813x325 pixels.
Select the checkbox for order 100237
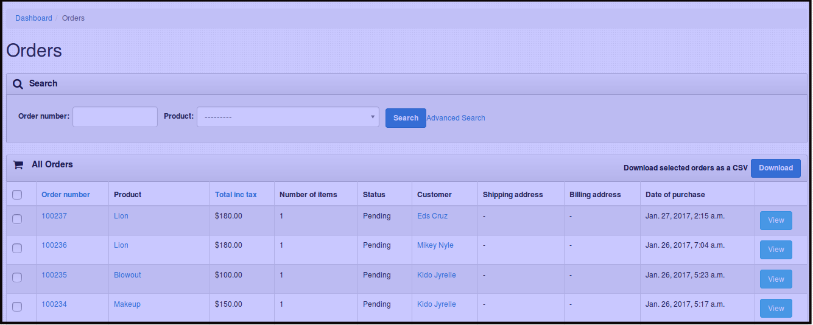17,219
